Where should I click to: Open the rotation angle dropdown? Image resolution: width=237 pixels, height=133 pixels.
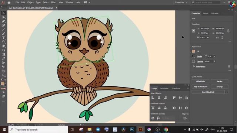(x=208, y=37)
